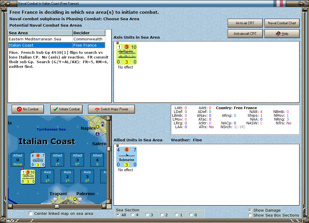Click the Weather: Fine label
This screenshot has width=309, height=223.
pos(186,140)
